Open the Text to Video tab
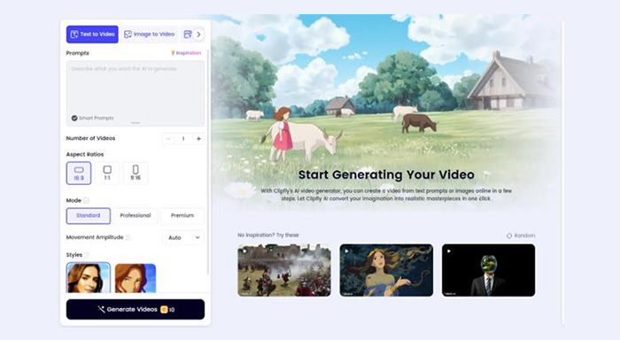The image size is (620, 340). coord(92,35)
